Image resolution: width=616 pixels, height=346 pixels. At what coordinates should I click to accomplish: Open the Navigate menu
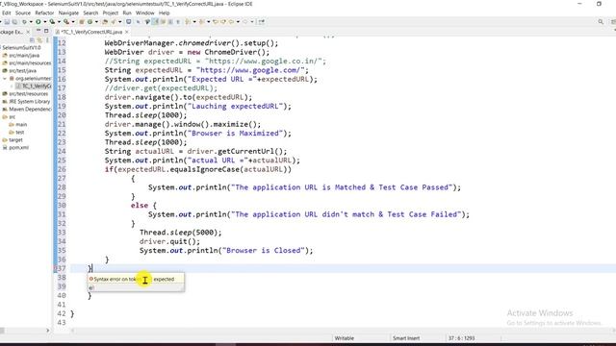(x=68, y=12)
